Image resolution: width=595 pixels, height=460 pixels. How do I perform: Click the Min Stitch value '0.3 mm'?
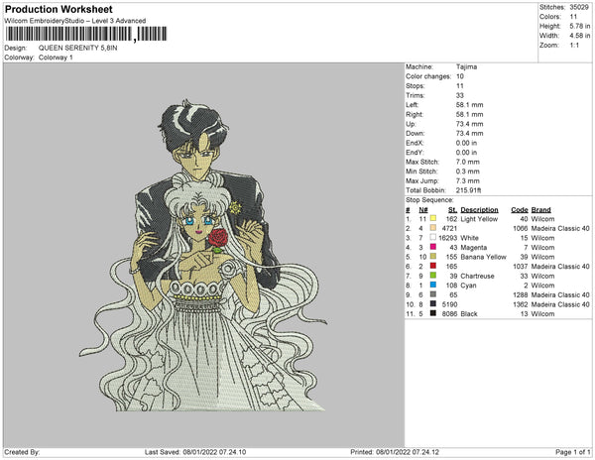467,172
